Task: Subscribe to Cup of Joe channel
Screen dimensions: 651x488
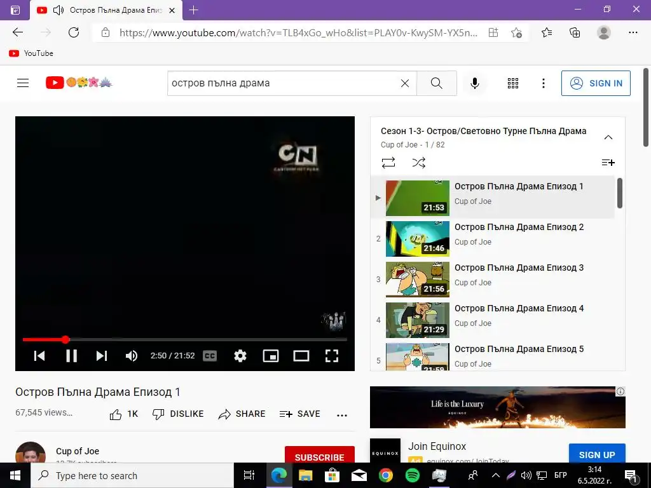Action: [319, 455]
